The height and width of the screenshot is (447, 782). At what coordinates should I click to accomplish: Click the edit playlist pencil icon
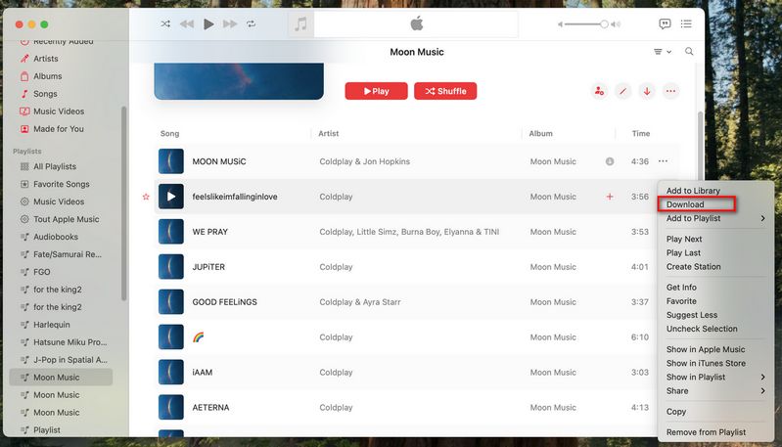tap(622, 91)
